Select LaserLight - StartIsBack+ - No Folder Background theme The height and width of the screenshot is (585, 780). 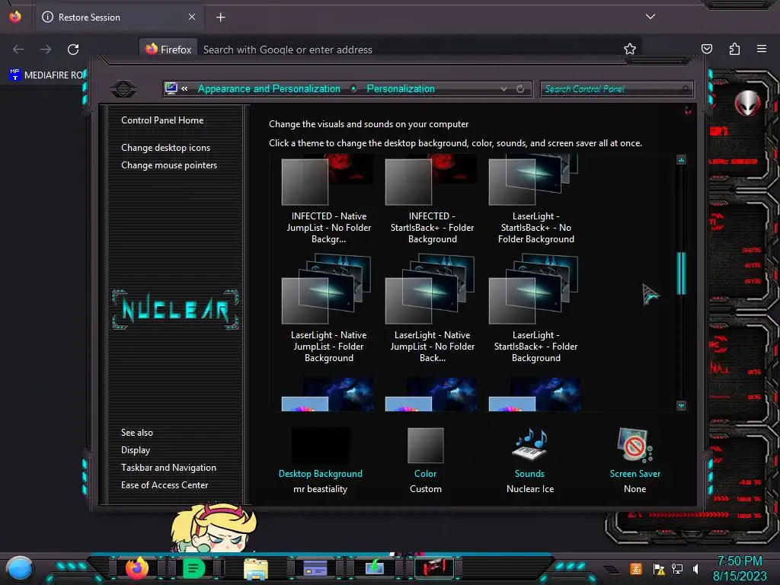(535, 199)
